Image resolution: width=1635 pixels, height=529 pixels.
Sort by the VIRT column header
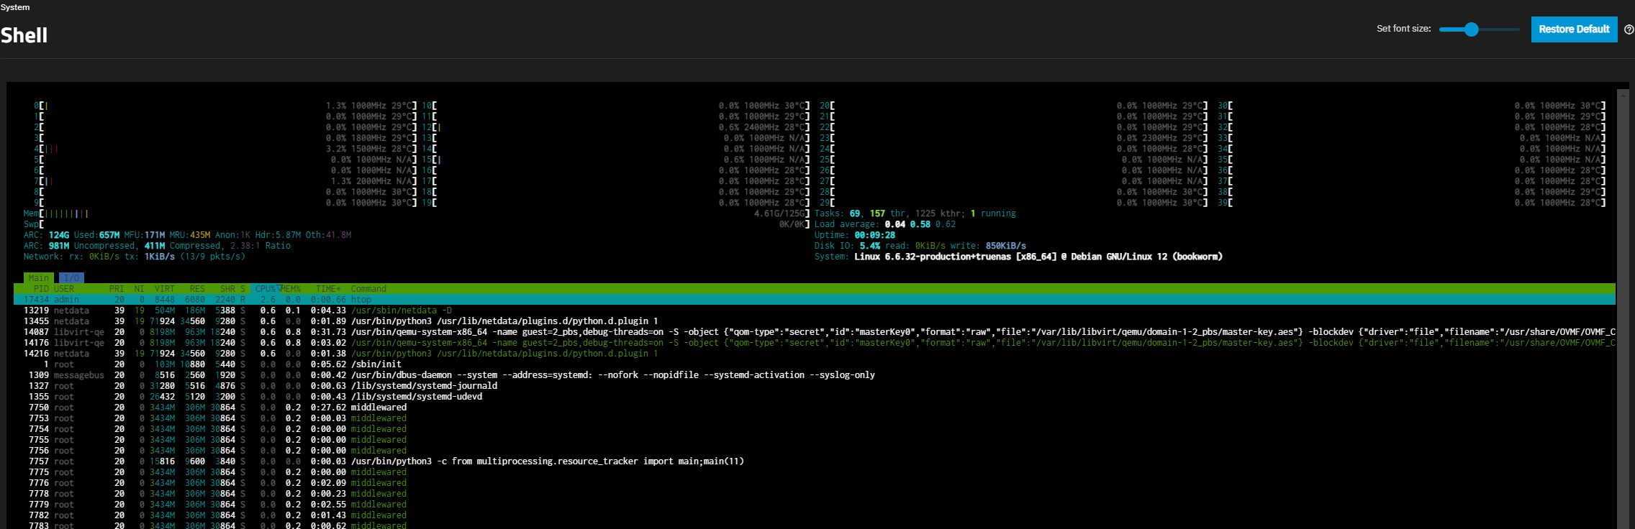pos(165,289)
